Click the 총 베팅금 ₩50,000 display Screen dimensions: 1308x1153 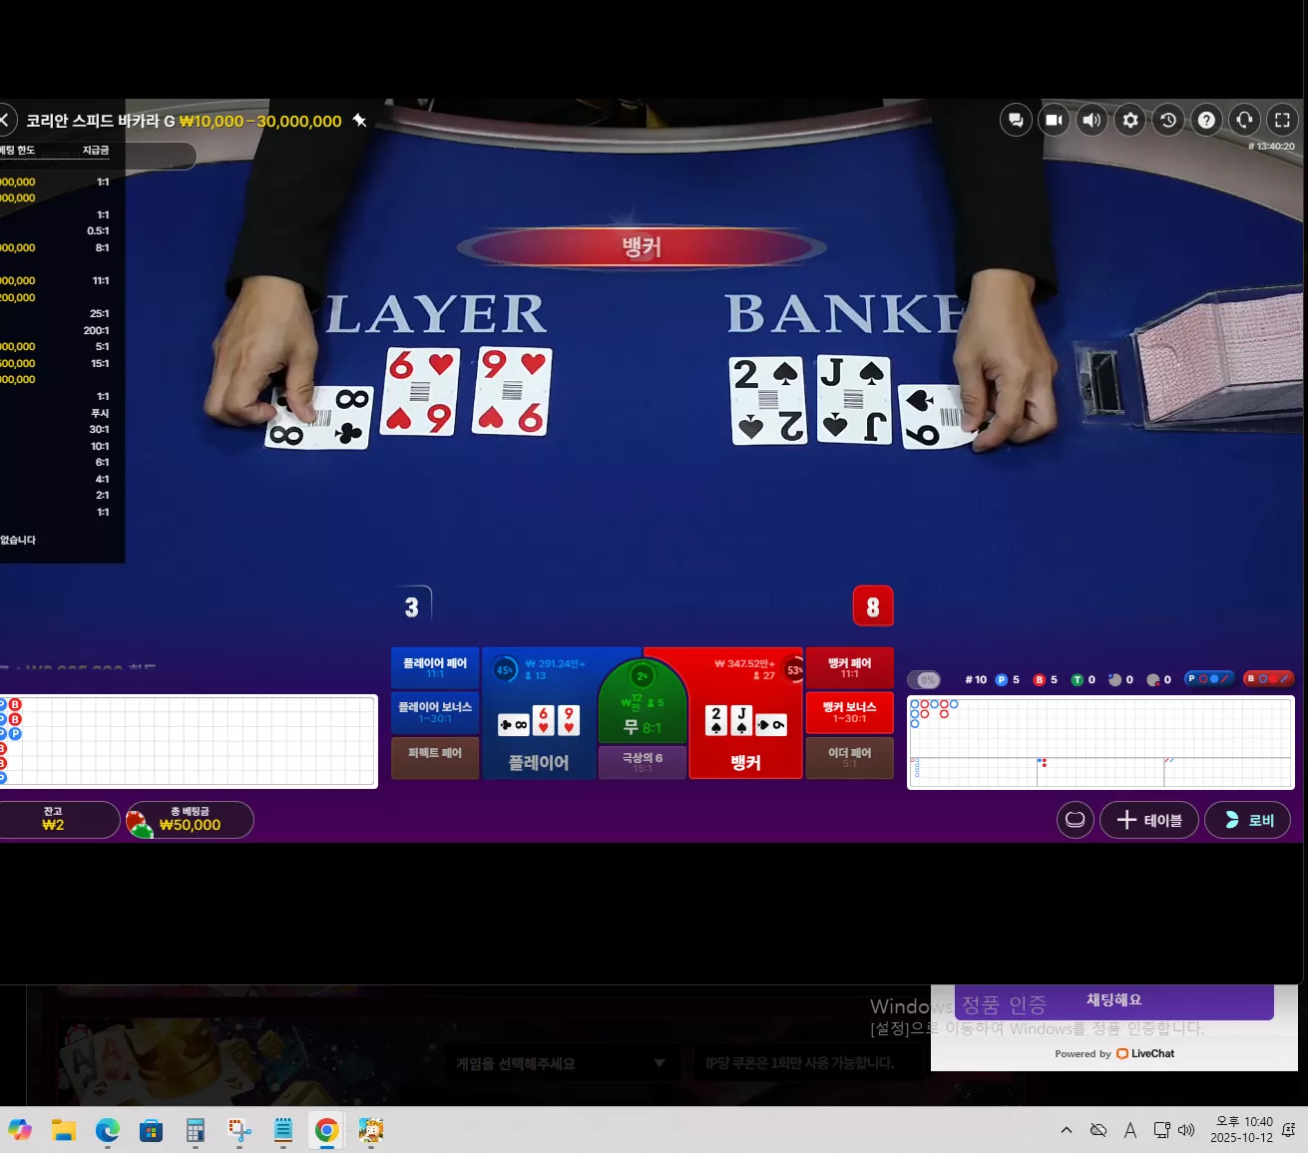[190, 820]
